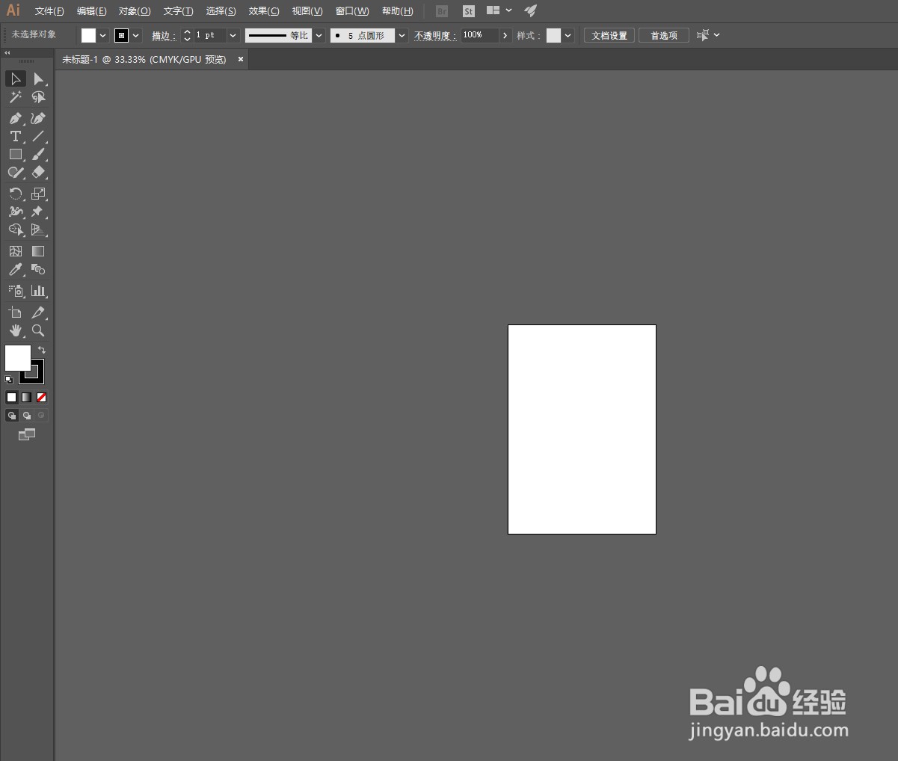Open the 对象(O) menu

click(135, 11)
